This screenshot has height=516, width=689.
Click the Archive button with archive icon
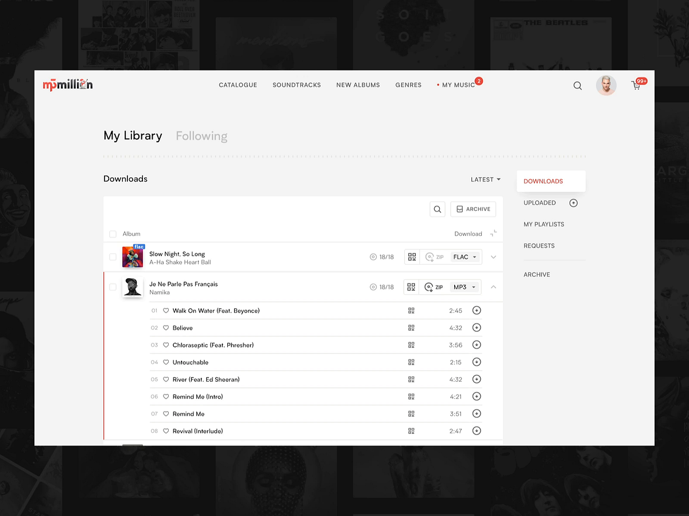coord(473,209)
